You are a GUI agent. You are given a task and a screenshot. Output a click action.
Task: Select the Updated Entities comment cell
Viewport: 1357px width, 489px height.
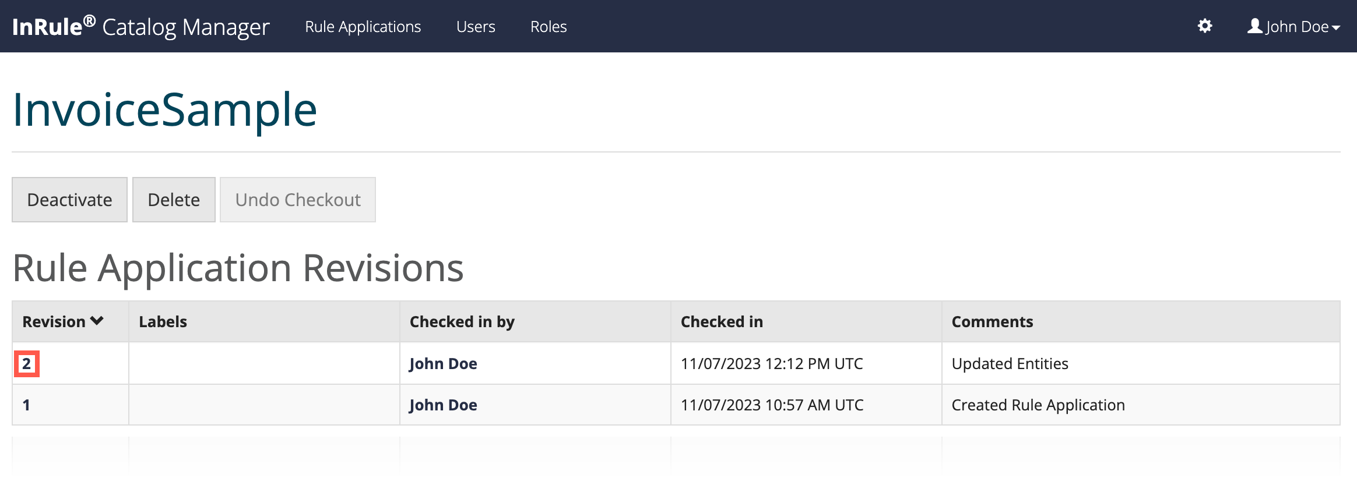[x=1010, y=364]
